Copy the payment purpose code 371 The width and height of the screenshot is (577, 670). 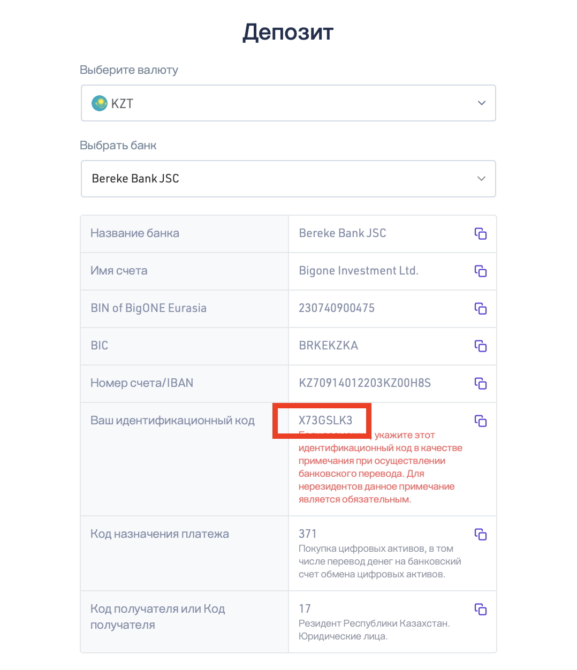pyautogui.click(x=481, y=534)
